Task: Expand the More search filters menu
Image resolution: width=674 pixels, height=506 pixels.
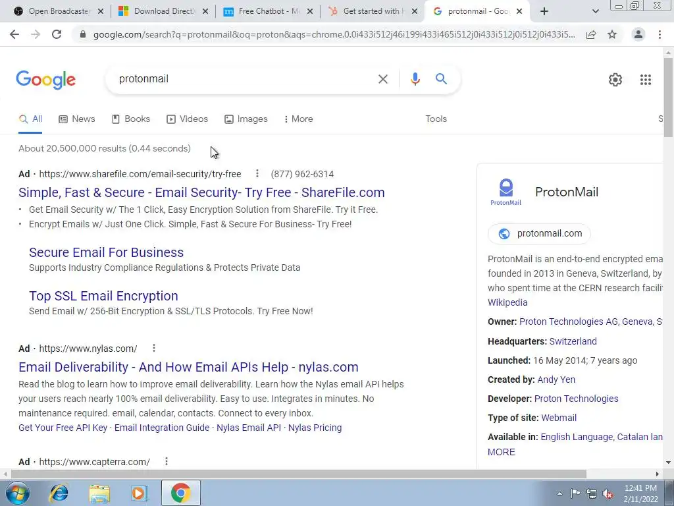Action: 298,119
